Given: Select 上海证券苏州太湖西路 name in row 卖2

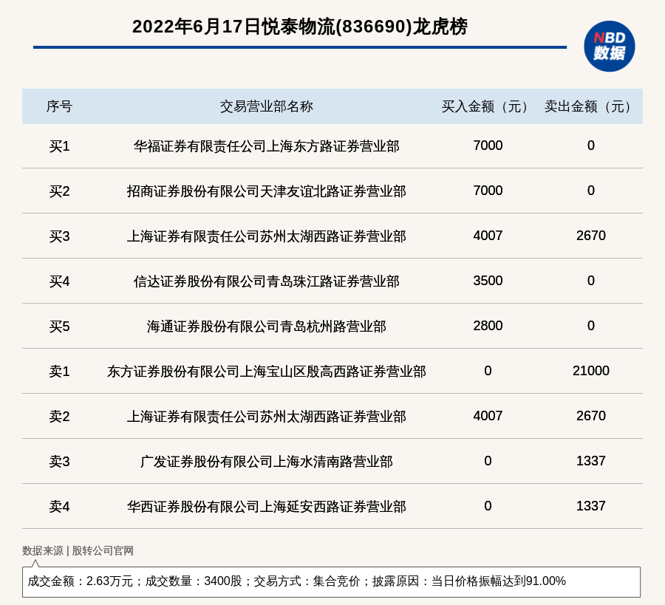Looking at the screenshot, I should tap(266, 417).
